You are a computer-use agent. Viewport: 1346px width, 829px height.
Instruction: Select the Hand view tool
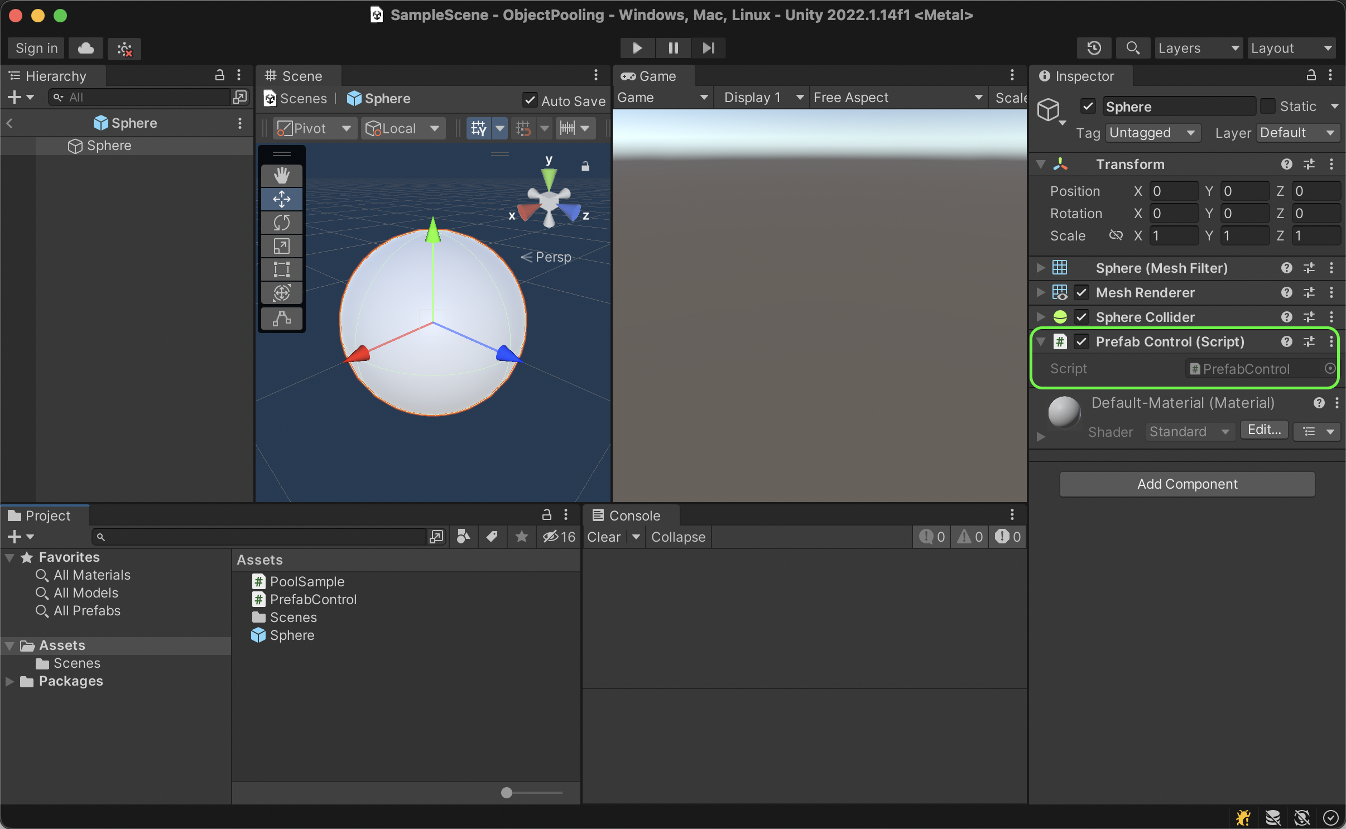pyautogui.click(x=282, y=176)
